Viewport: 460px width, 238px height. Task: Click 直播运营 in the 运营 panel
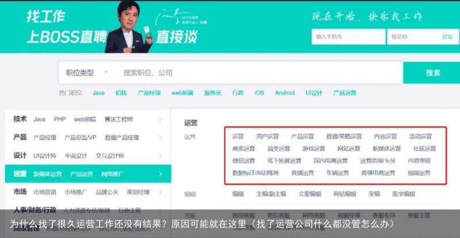302,173
